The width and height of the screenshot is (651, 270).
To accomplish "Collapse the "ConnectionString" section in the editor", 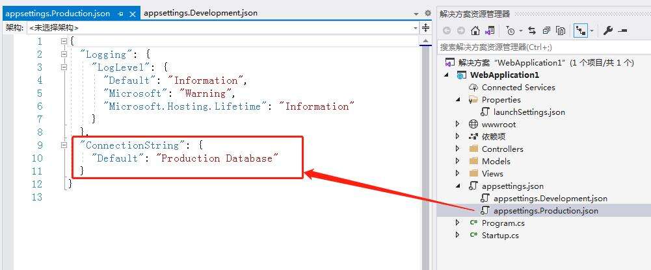I will pyautogui.click(x=64, y=145).
